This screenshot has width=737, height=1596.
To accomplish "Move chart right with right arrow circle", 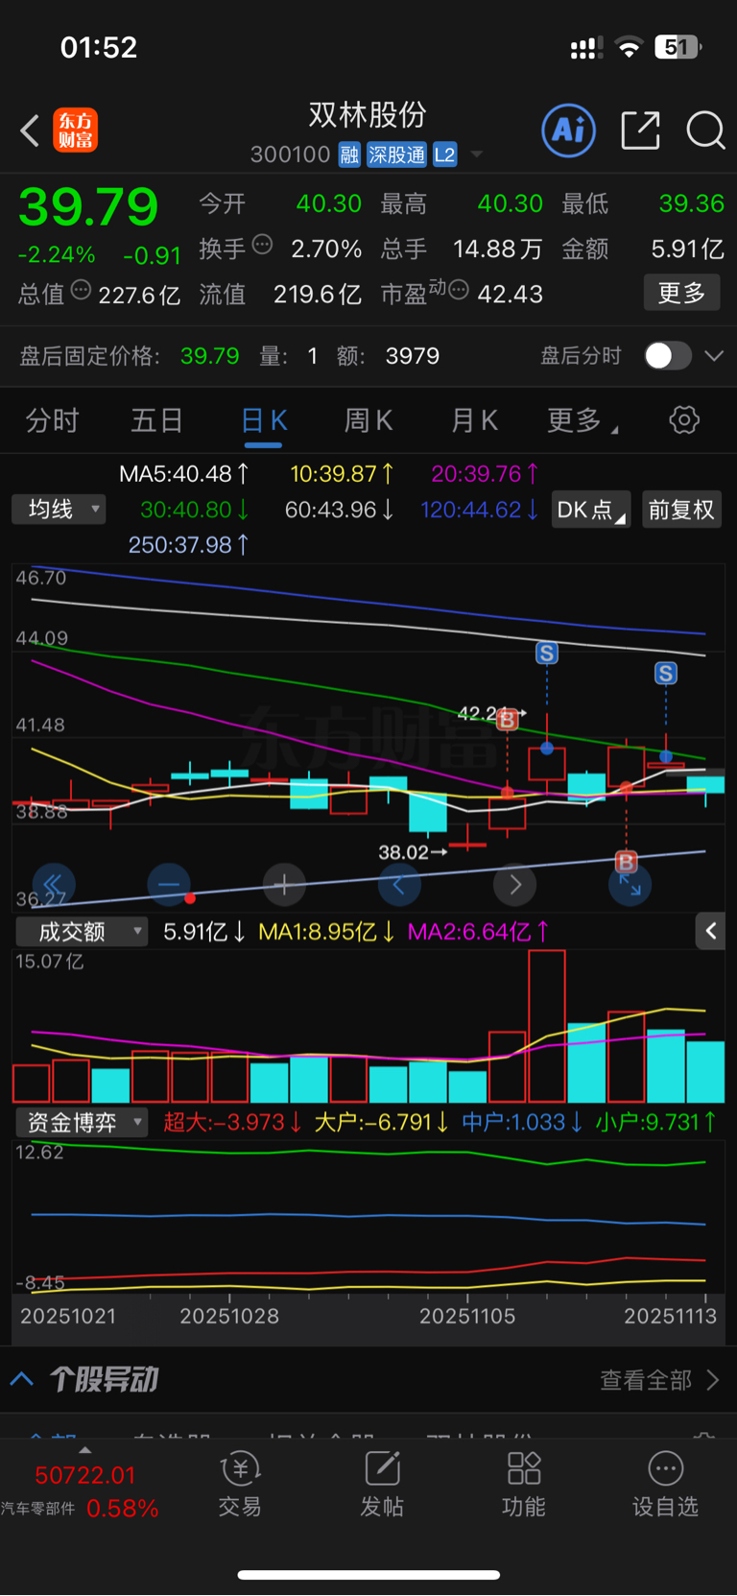I will coord(515,884).
